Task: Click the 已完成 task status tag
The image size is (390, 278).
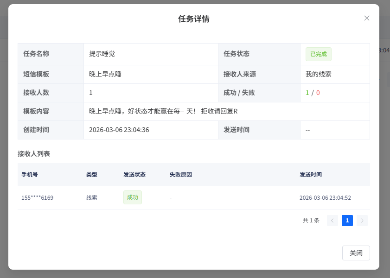Action: click(x=318, y=54)
